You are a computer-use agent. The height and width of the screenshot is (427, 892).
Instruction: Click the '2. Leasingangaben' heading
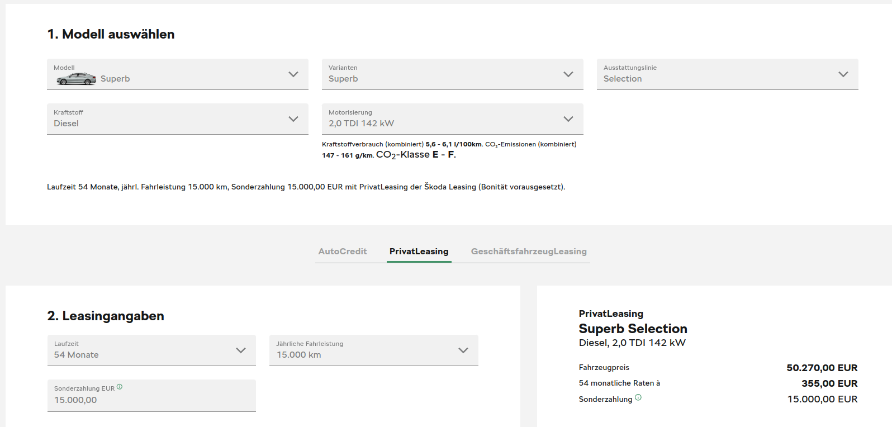tap(106, 316)
